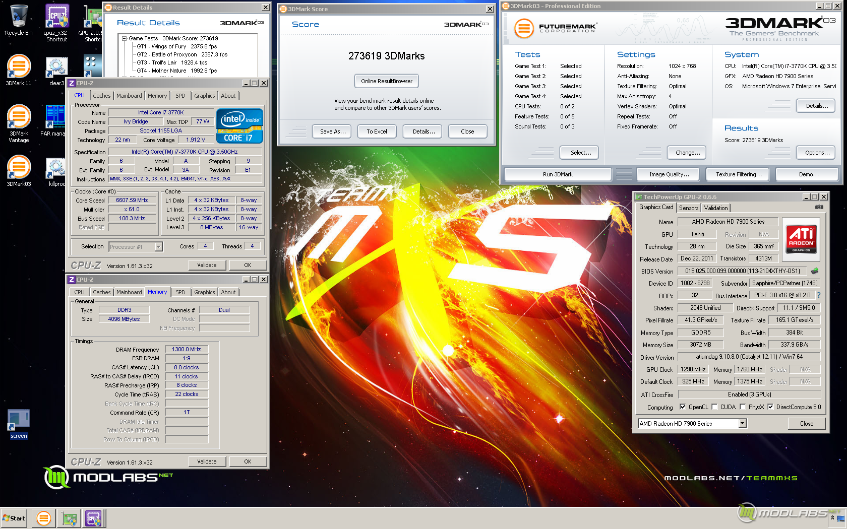Toggle the DirectCompute 5.0 checkbox
The width and height of the screenshot is (847, 529).
click(770, 407)
